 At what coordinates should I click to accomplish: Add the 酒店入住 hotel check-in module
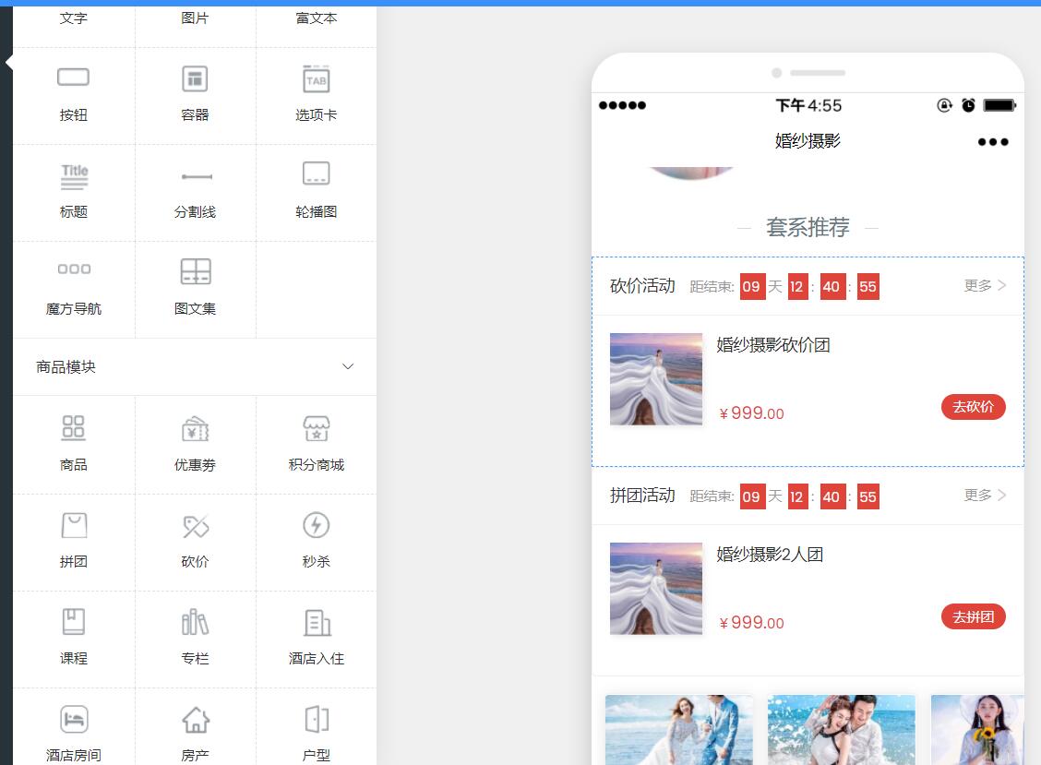click(316, 639)
